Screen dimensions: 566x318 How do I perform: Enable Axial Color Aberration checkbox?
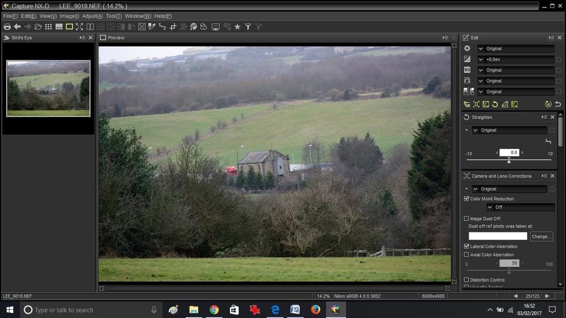click(x=467, y=255)
